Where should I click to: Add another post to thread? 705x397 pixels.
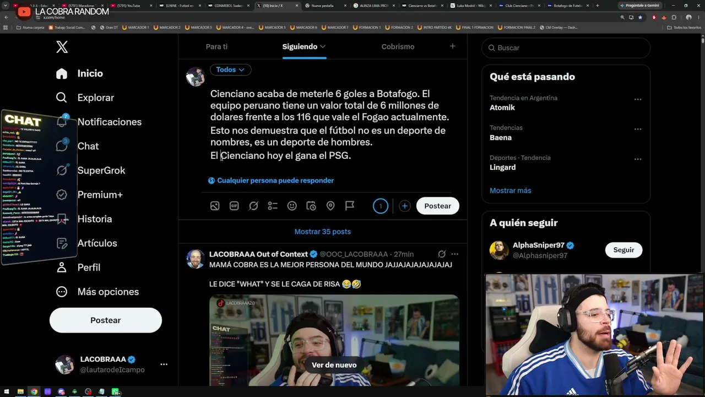[x=404, y=206]
